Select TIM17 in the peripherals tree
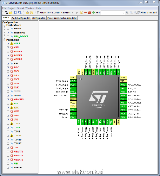 18,144
